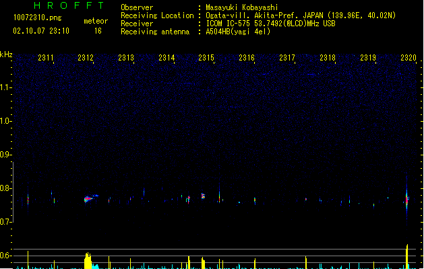Screen dimensions: 424x269
Task: Click the Receiving Location label
Action: tap(157, 15)
